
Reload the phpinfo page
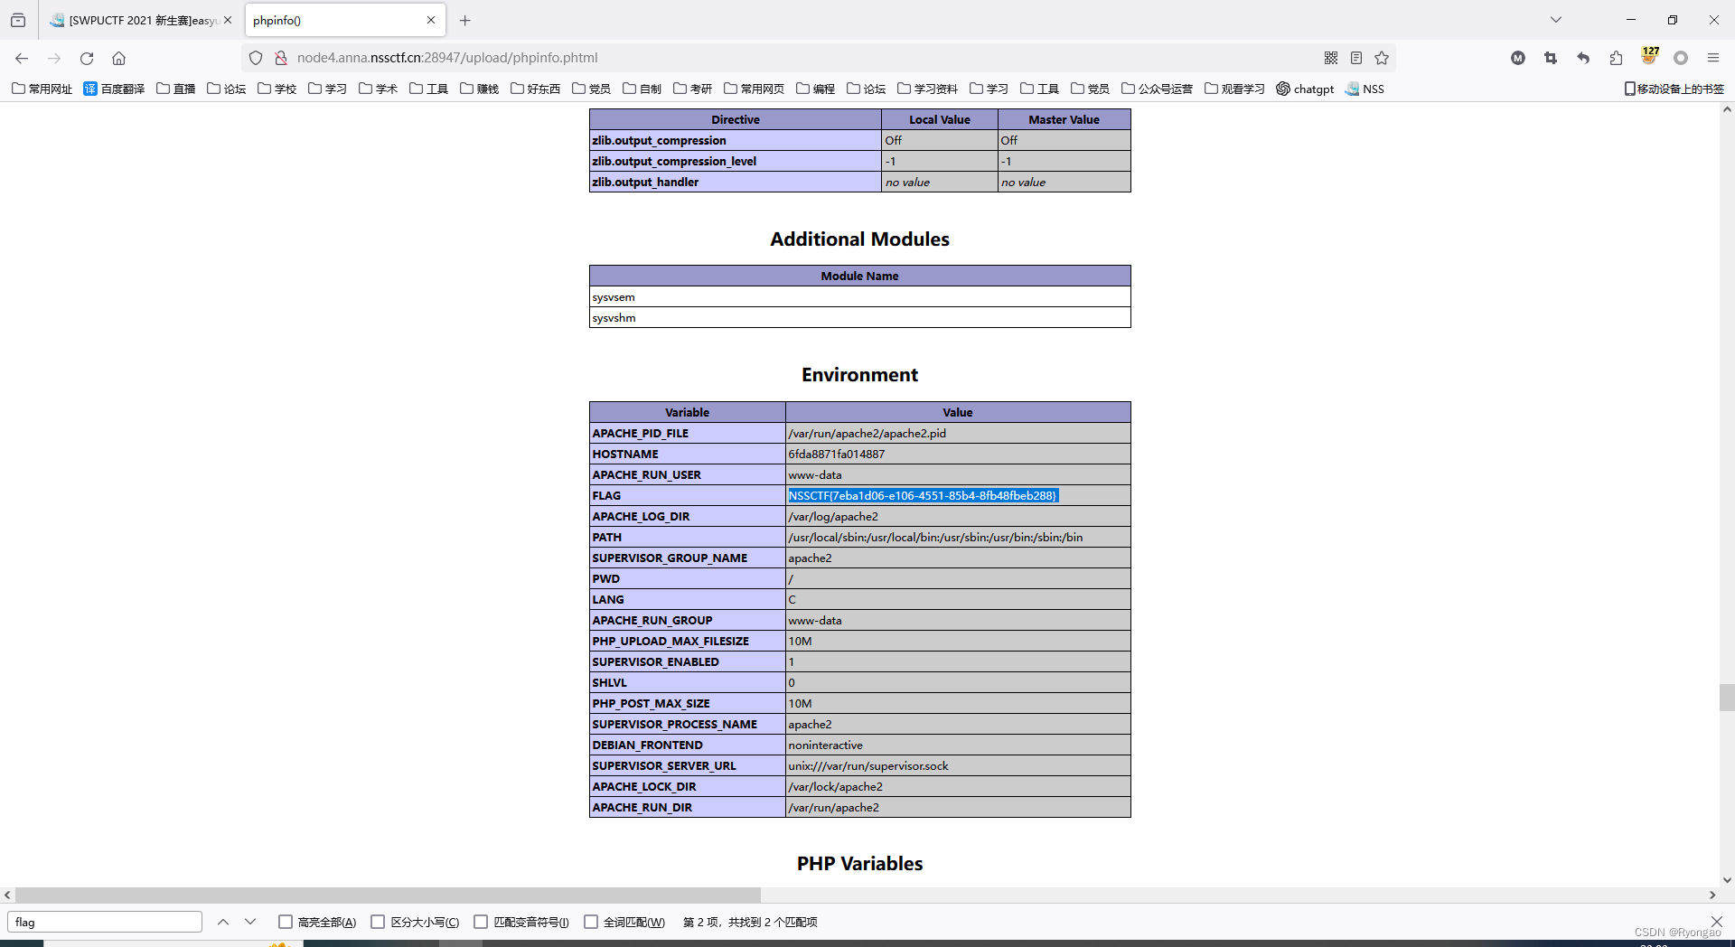(87, 58)
